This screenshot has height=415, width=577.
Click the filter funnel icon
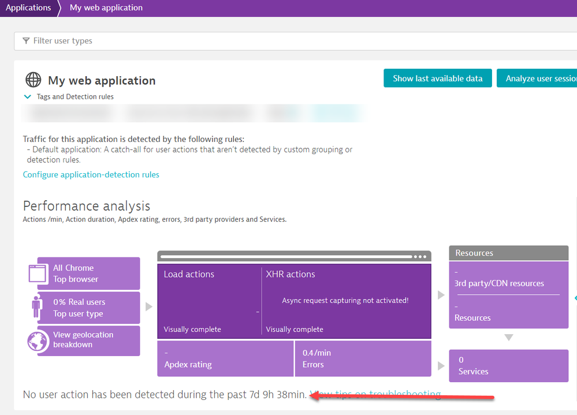coord(26,41)
